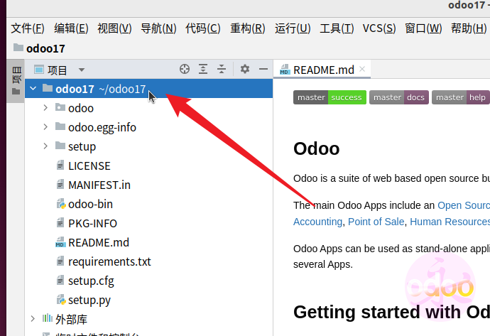Image resolution: width=490 pixels, height=336 pixels.
Task: Select the README.md editor tab
Action: 322,70
